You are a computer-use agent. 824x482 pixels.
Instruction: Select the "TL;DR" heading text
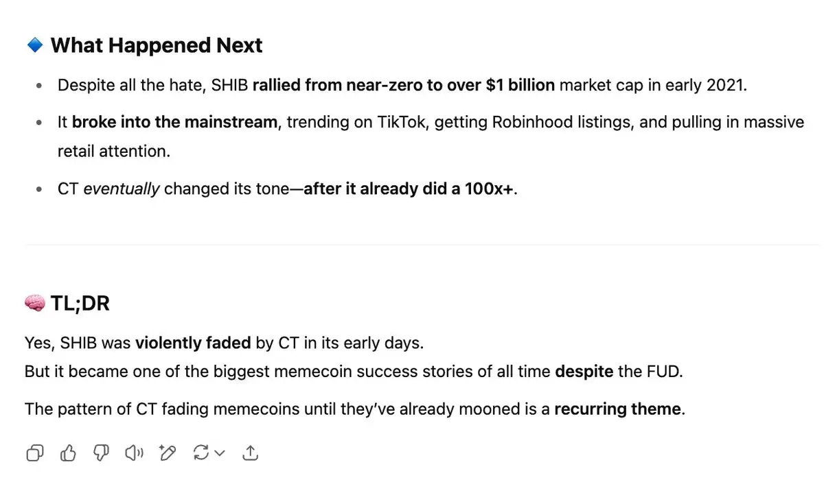80,303
